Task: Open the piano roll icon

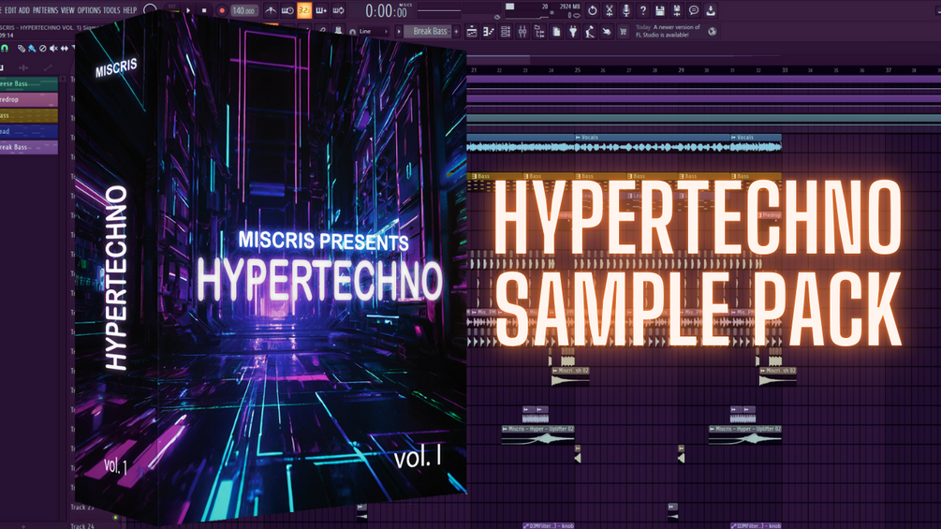Action: click(x=489, y=31)
